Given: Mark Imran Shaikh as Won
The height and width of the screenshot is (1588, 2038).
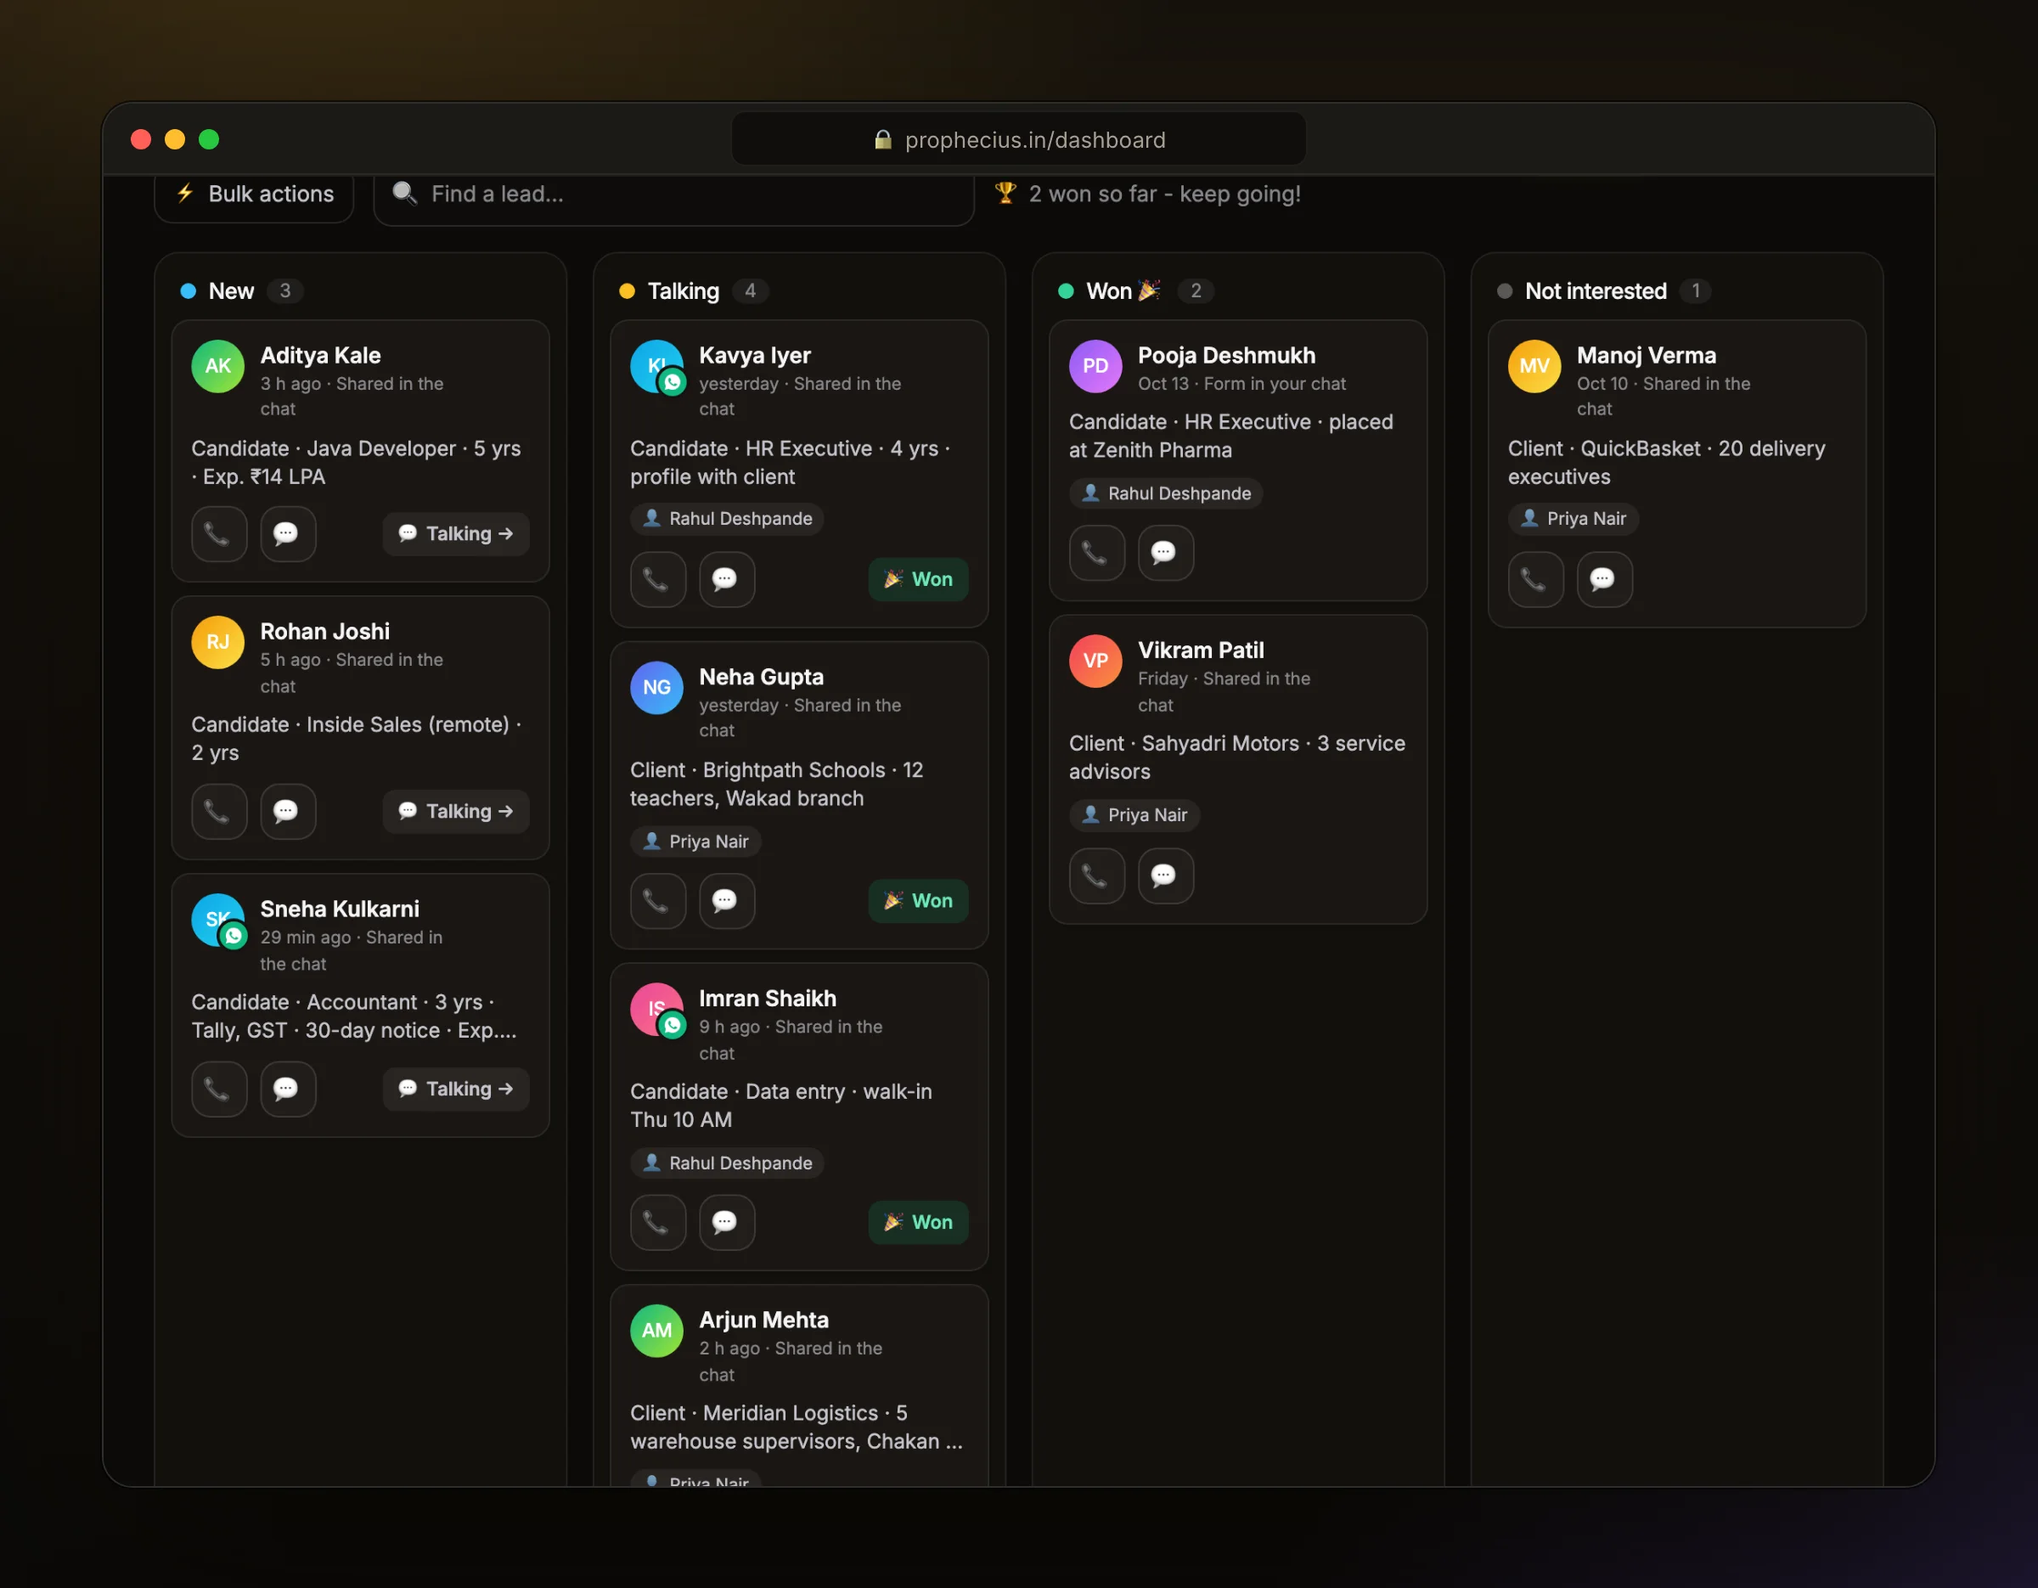Looking at the screenshot, I should [x=917, y=1222].
